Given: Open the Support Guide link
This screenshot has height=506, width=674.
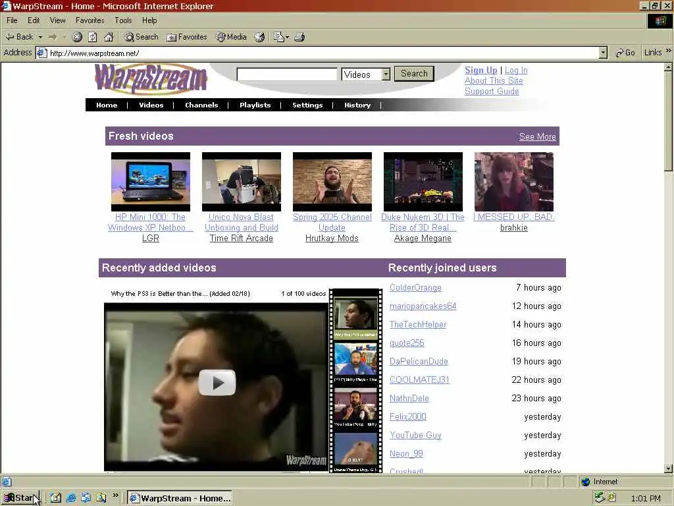Looking at the screenshot, I should [x=492, y=91].
